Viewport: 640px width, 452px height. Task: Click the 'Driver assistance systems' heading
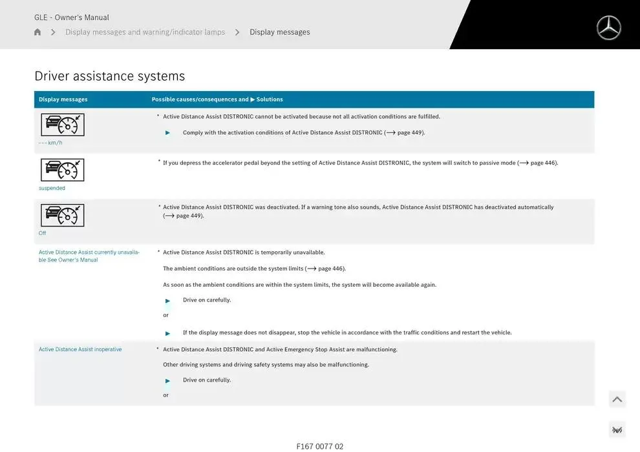click(x=109, y=76)
